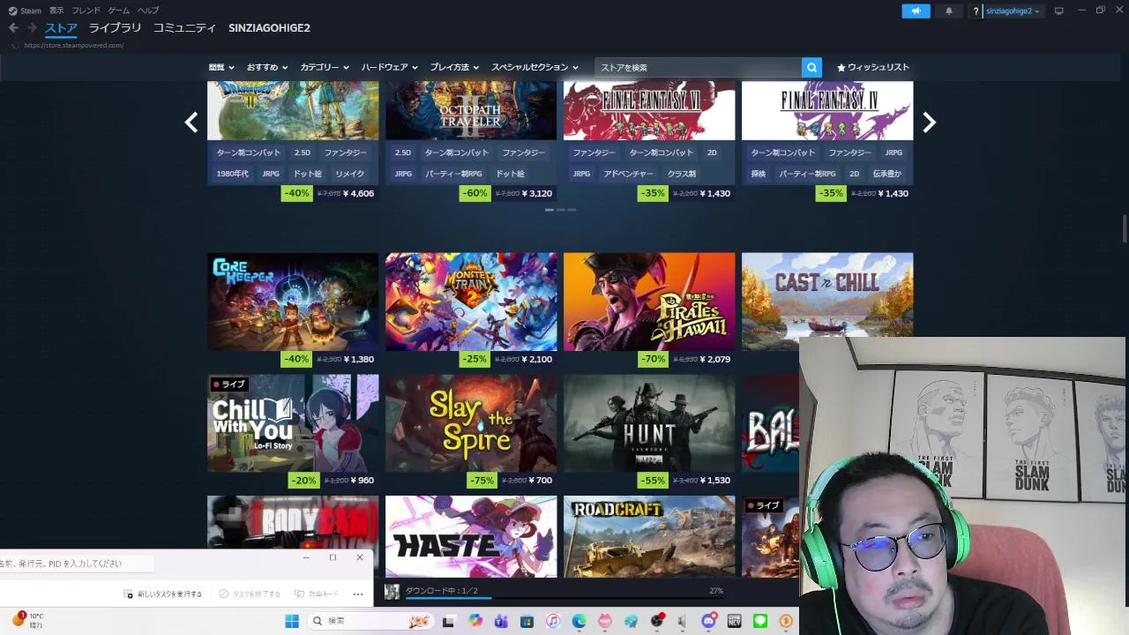The height and width of the screenshot is (635, 1129).
Task: Open the Steam notifications bell
Action: click(x=949, y=11)
